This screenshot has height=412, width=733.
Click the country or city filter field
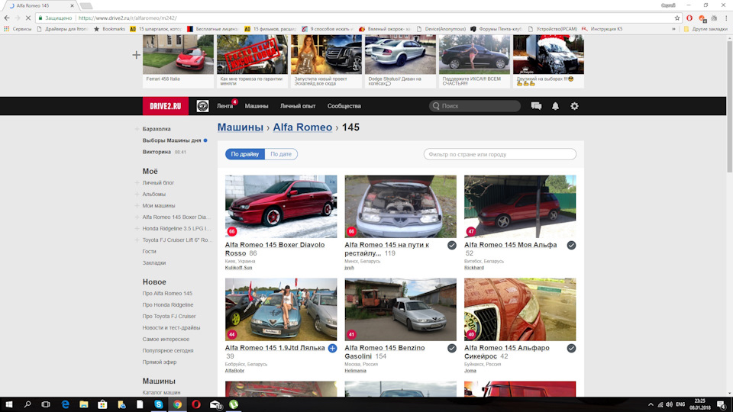pyautogui.click(x=499, y=154)
